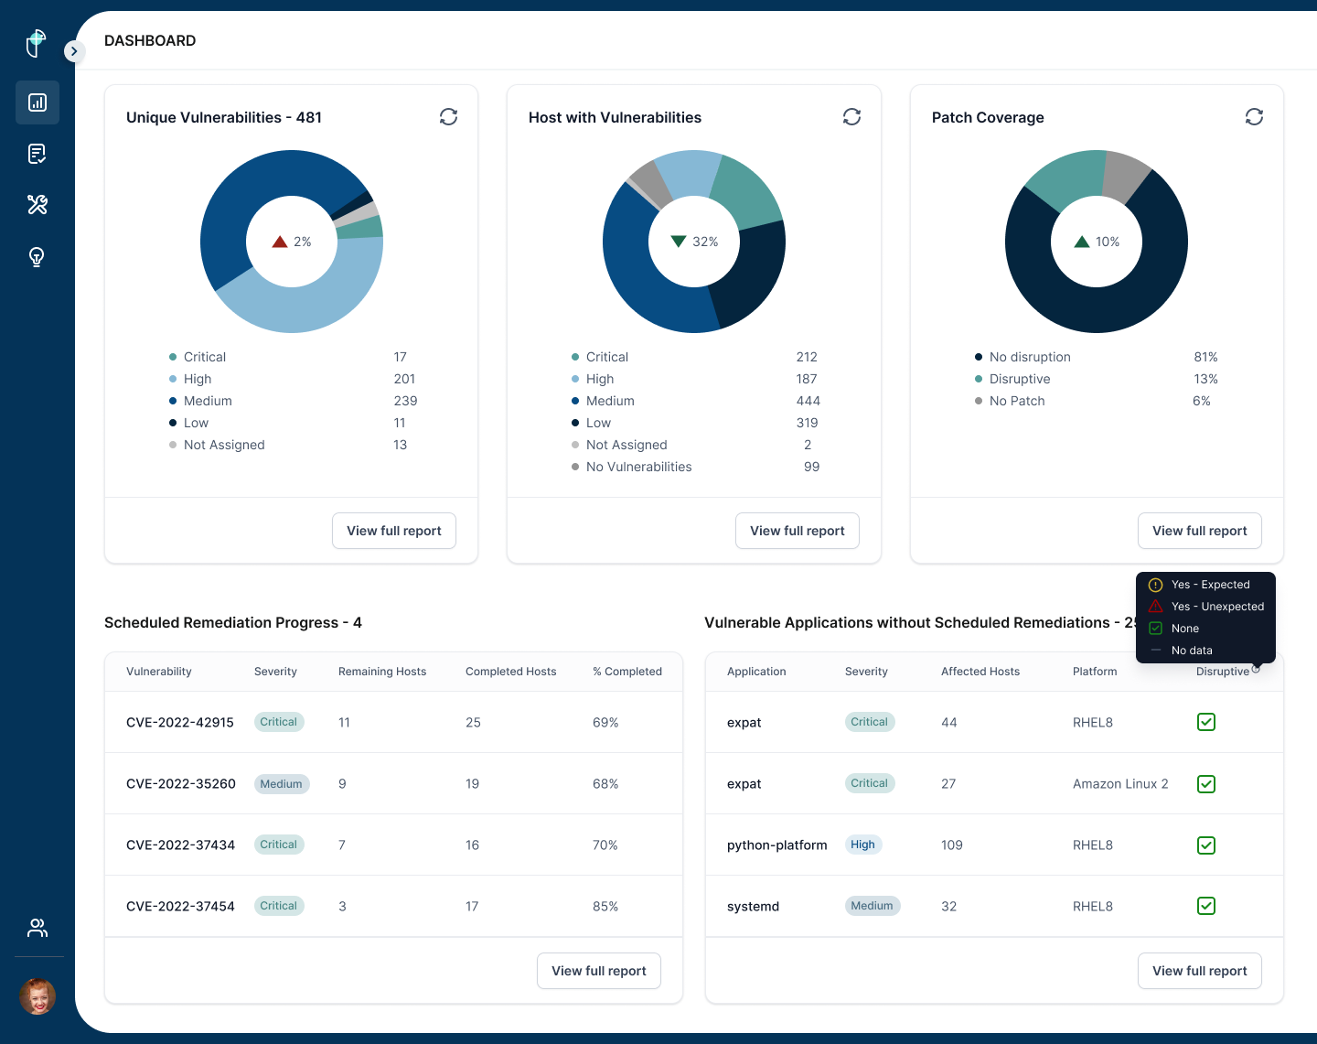This screenshot has width=1317, height=1044.
Task: Open the lightbulb insights icon in sidebar
Action: [37, 257]
